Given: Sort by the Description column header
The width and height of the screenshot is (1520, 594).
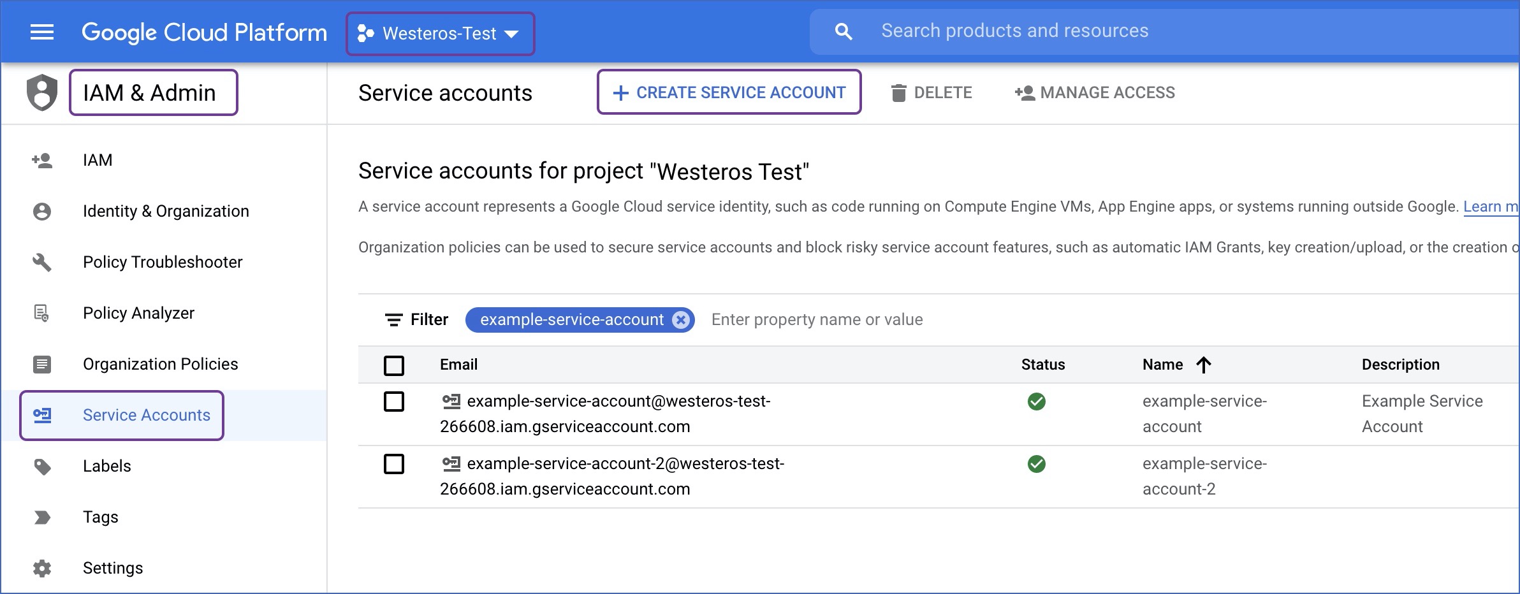Looking at the screenshot, I should point(1401,365).
